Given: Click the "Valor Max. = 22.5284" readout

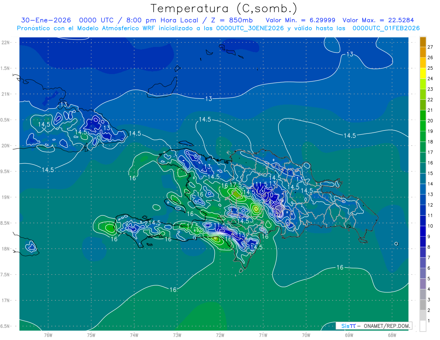Looking at the screenshot, I should tap(378, 20).
